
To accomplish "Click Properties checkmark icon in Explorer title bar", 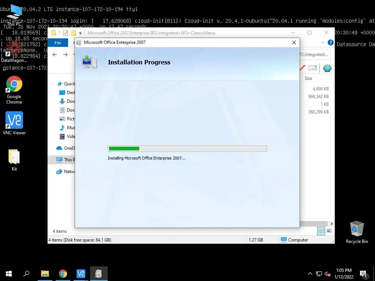I will coord(65,33).
